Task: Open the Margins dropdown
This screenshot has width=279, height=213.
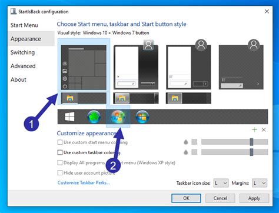Action: point(260,183)
